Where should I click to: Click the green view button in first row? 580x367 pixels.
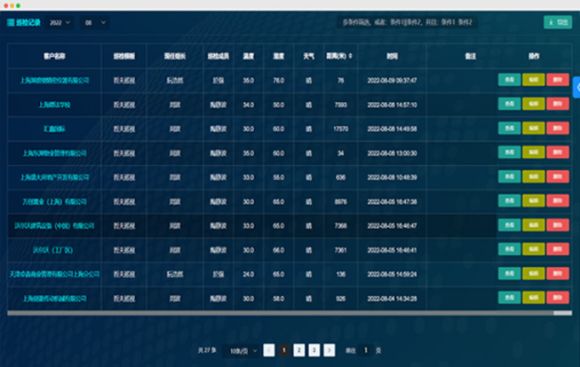coord(509,80)
